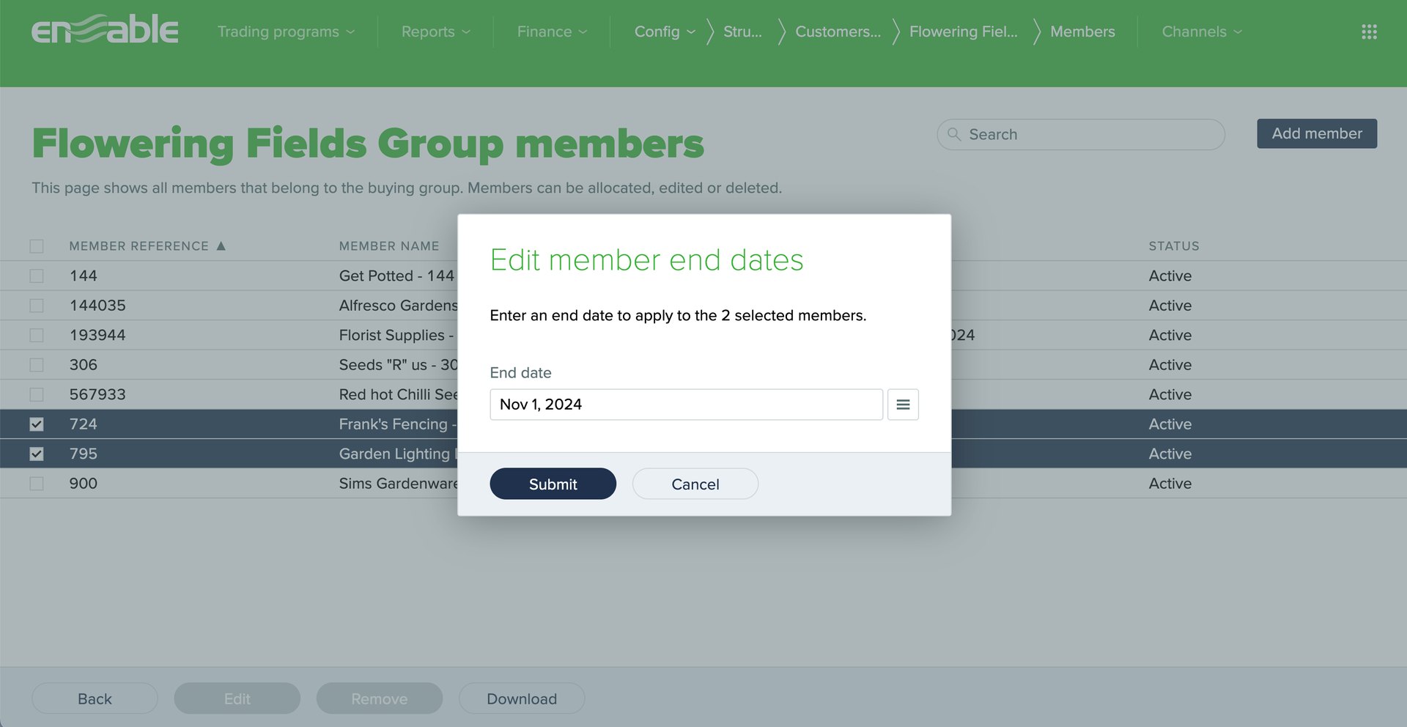Click the search magnifier icon

pos(953,134)
